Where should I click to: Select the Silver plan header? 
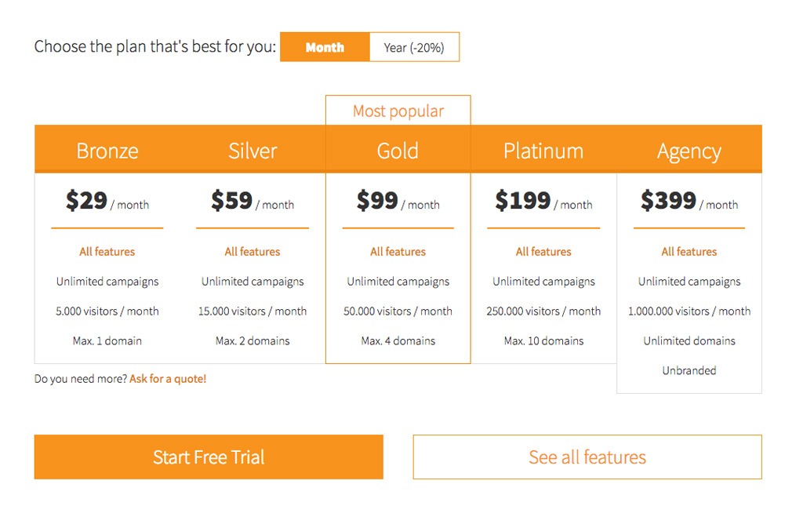point(253,151)
